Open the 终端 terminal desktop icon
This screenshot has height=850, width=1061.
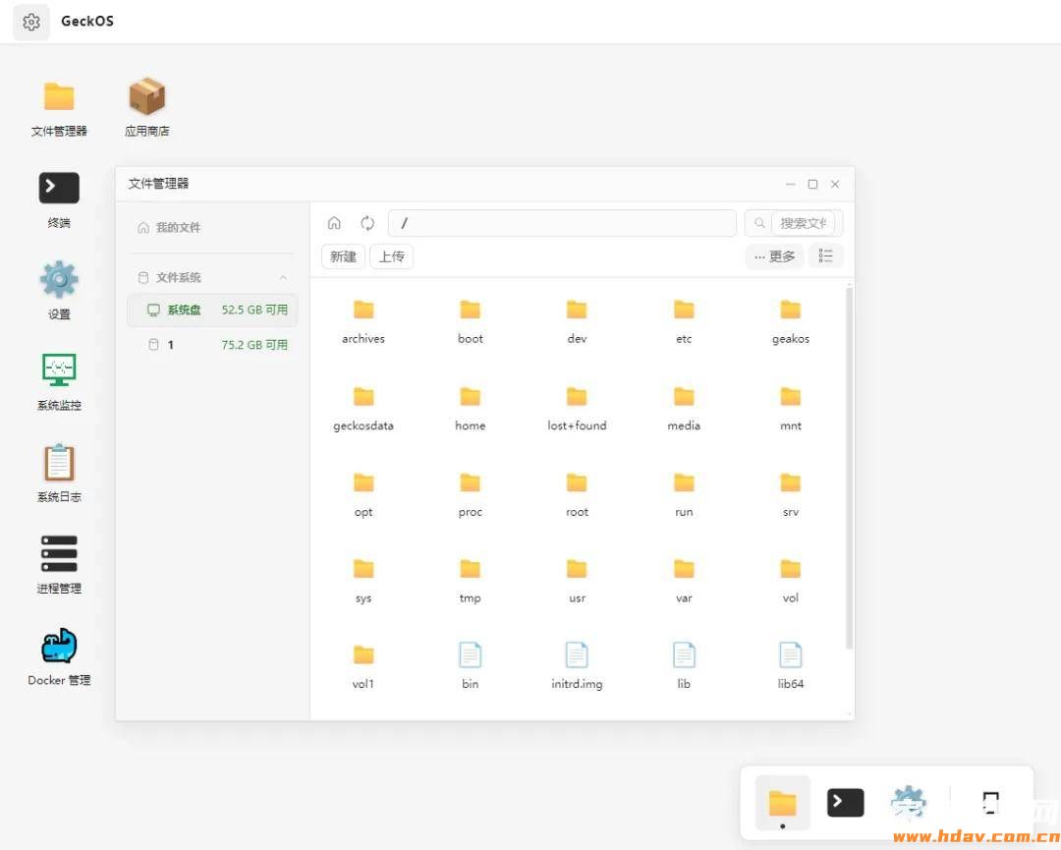pyautogui.click(x=59, y=198)
